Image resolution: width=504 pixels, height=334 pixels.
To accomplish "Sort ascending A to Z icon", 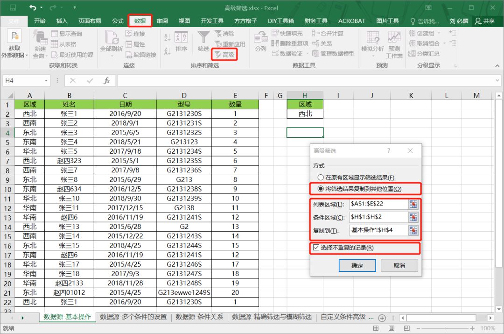I will (x=168, y=37).
